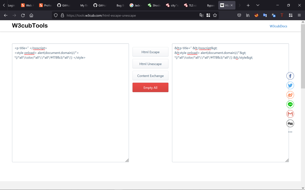The width and height of the screenshot is (305, 190).
Task: List all tabs dropdown arrow
Action: point(258,5)
